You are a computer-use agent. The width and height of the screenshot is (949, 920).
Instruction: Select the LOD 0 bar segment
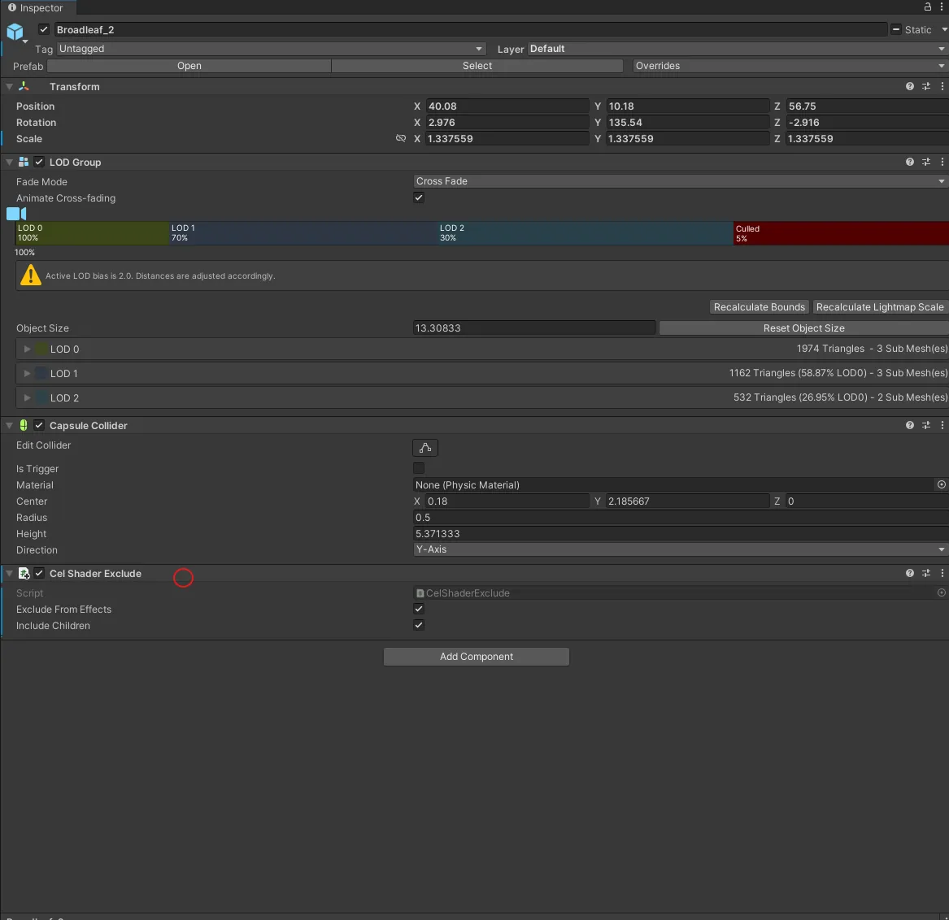(x=92, y=233)
